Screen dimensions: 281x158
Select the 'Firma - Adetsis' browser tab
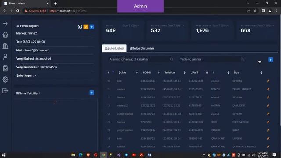(x=26, y=4)
